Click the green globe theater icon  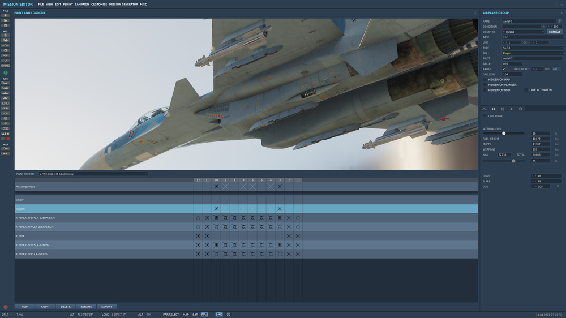(x=6, y=72)
